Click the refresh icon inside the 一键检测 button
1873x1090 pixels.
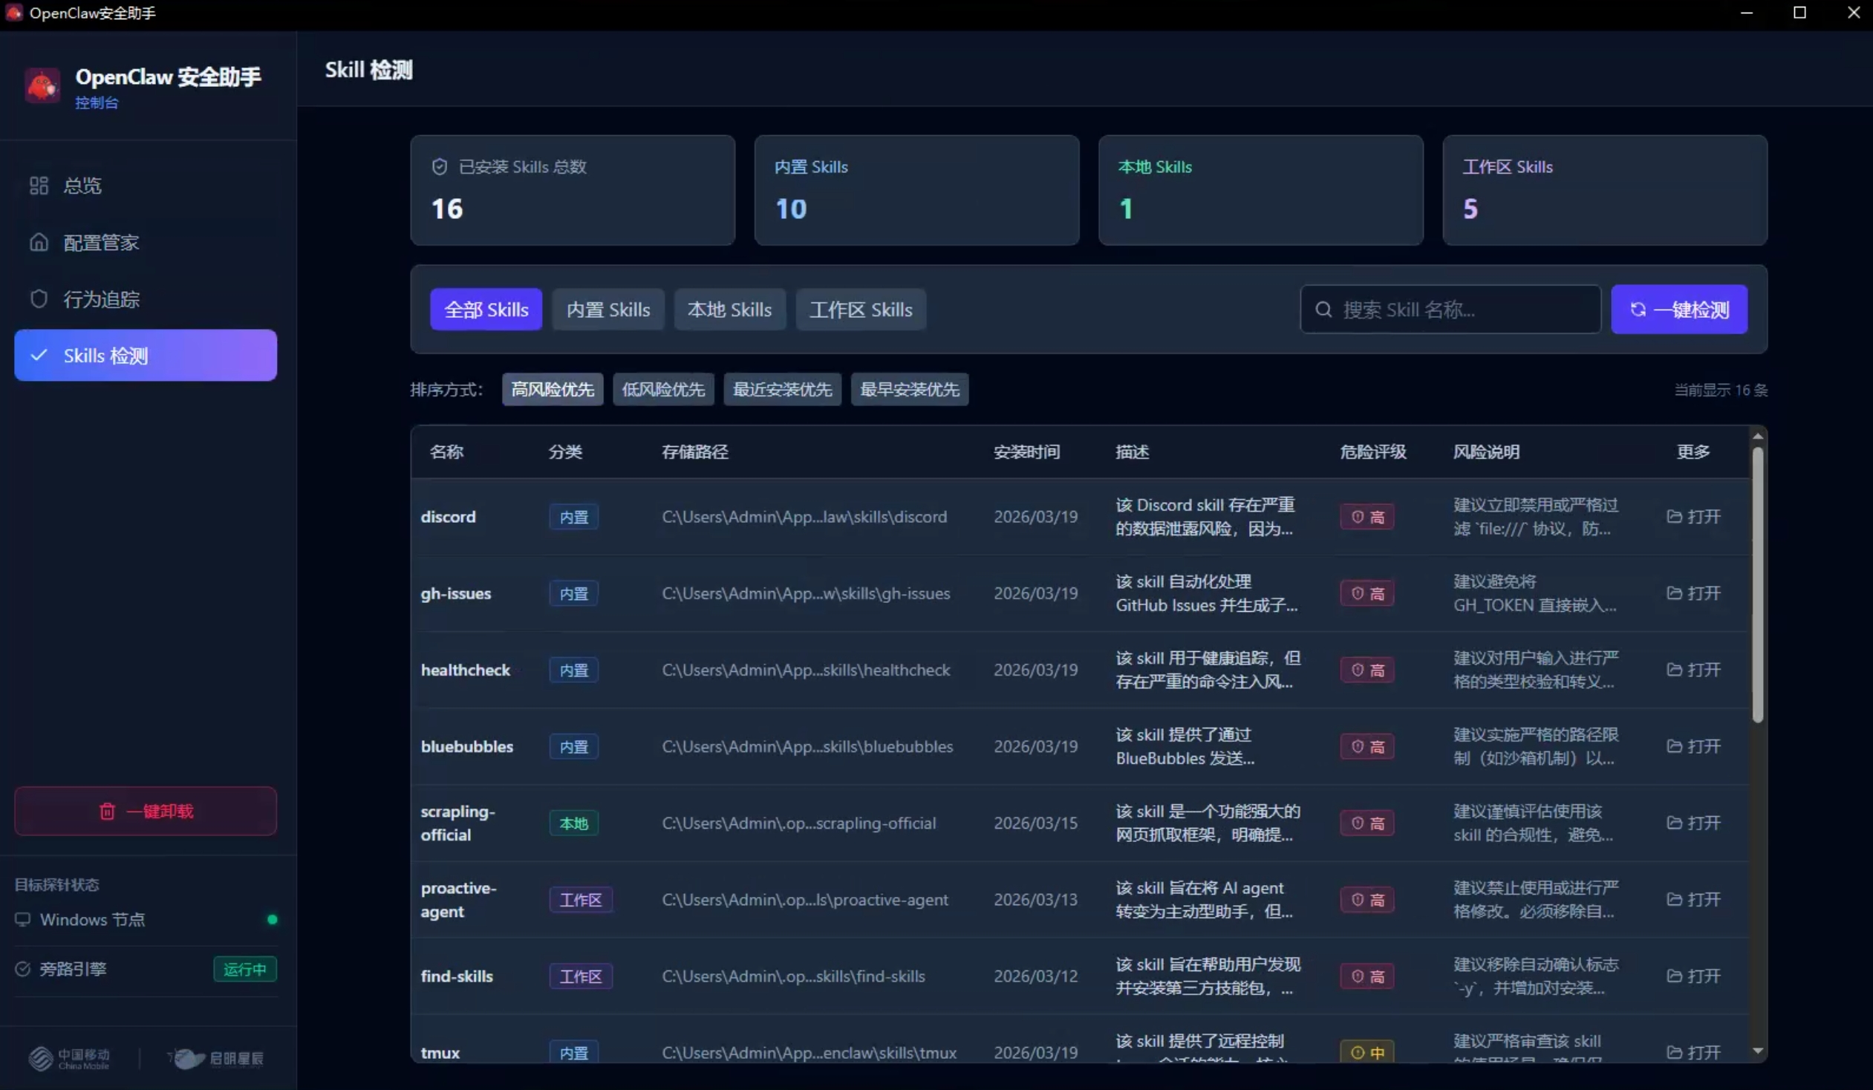point(1639,310)
